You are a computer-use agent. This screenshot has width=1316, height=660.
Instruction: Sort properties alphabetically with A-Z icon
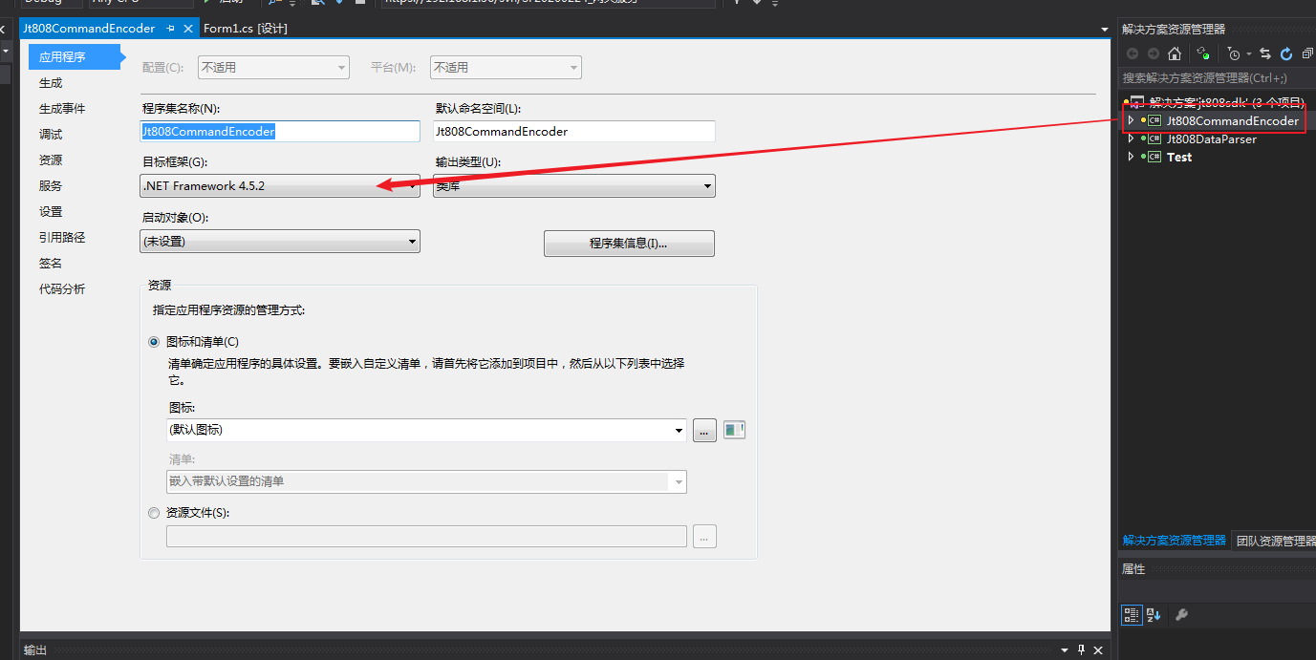(x=1154, y=615)
